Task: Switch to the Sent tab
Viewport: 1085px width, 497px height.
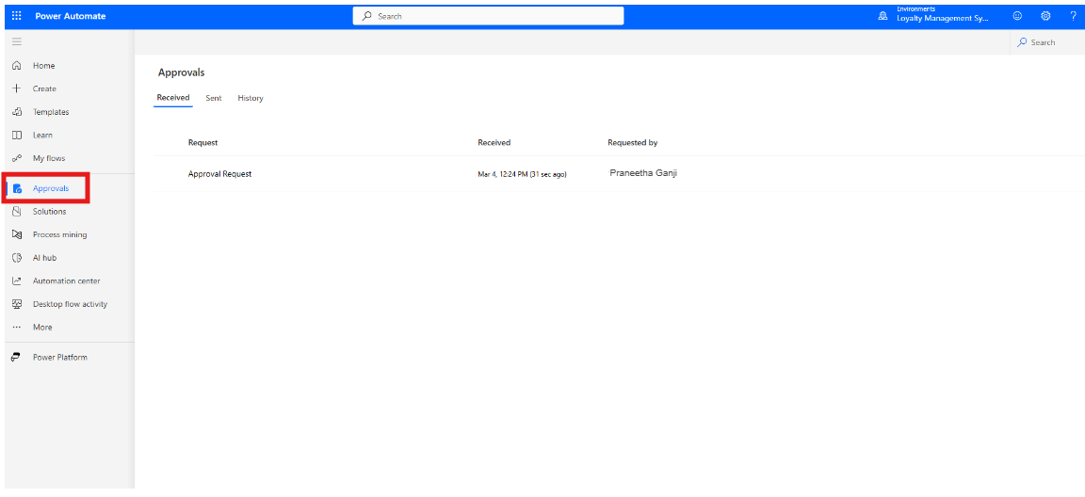Action: pos(214,98)
